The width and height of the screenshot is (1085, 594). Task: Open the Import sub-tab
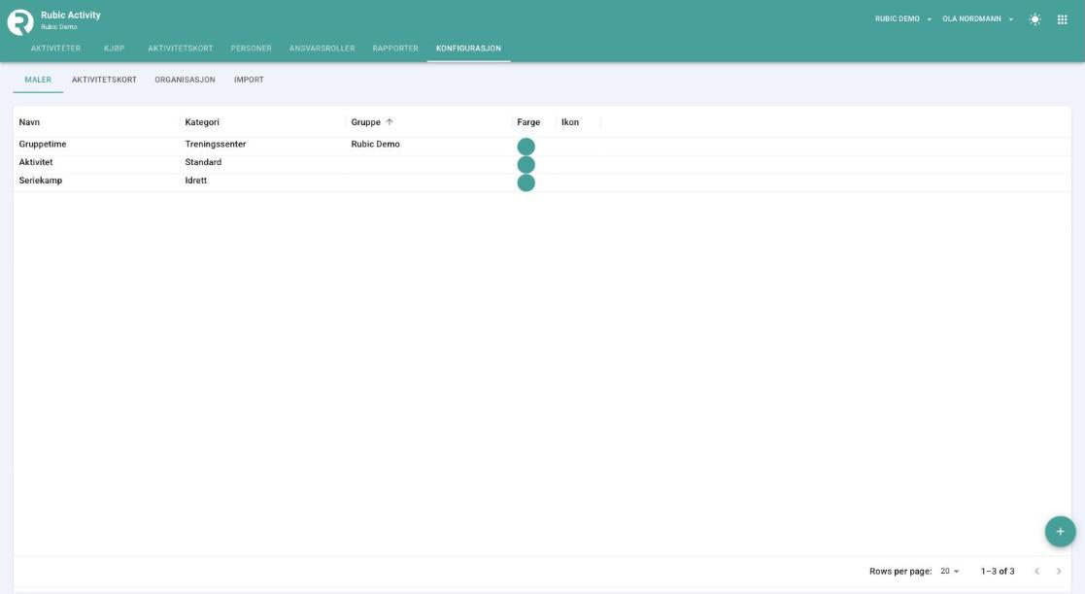249,80
